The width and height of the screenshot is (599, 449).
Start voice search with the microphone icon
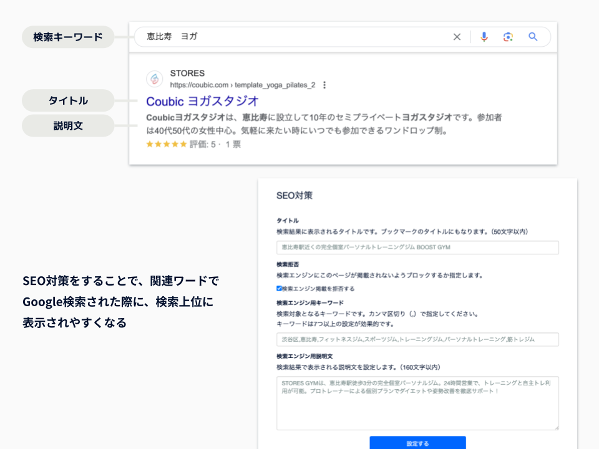click(484, 37)
